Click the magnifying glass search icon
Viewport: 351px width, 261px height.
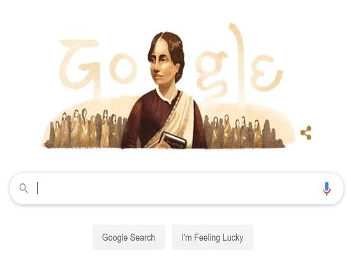(x=24, y=188)
